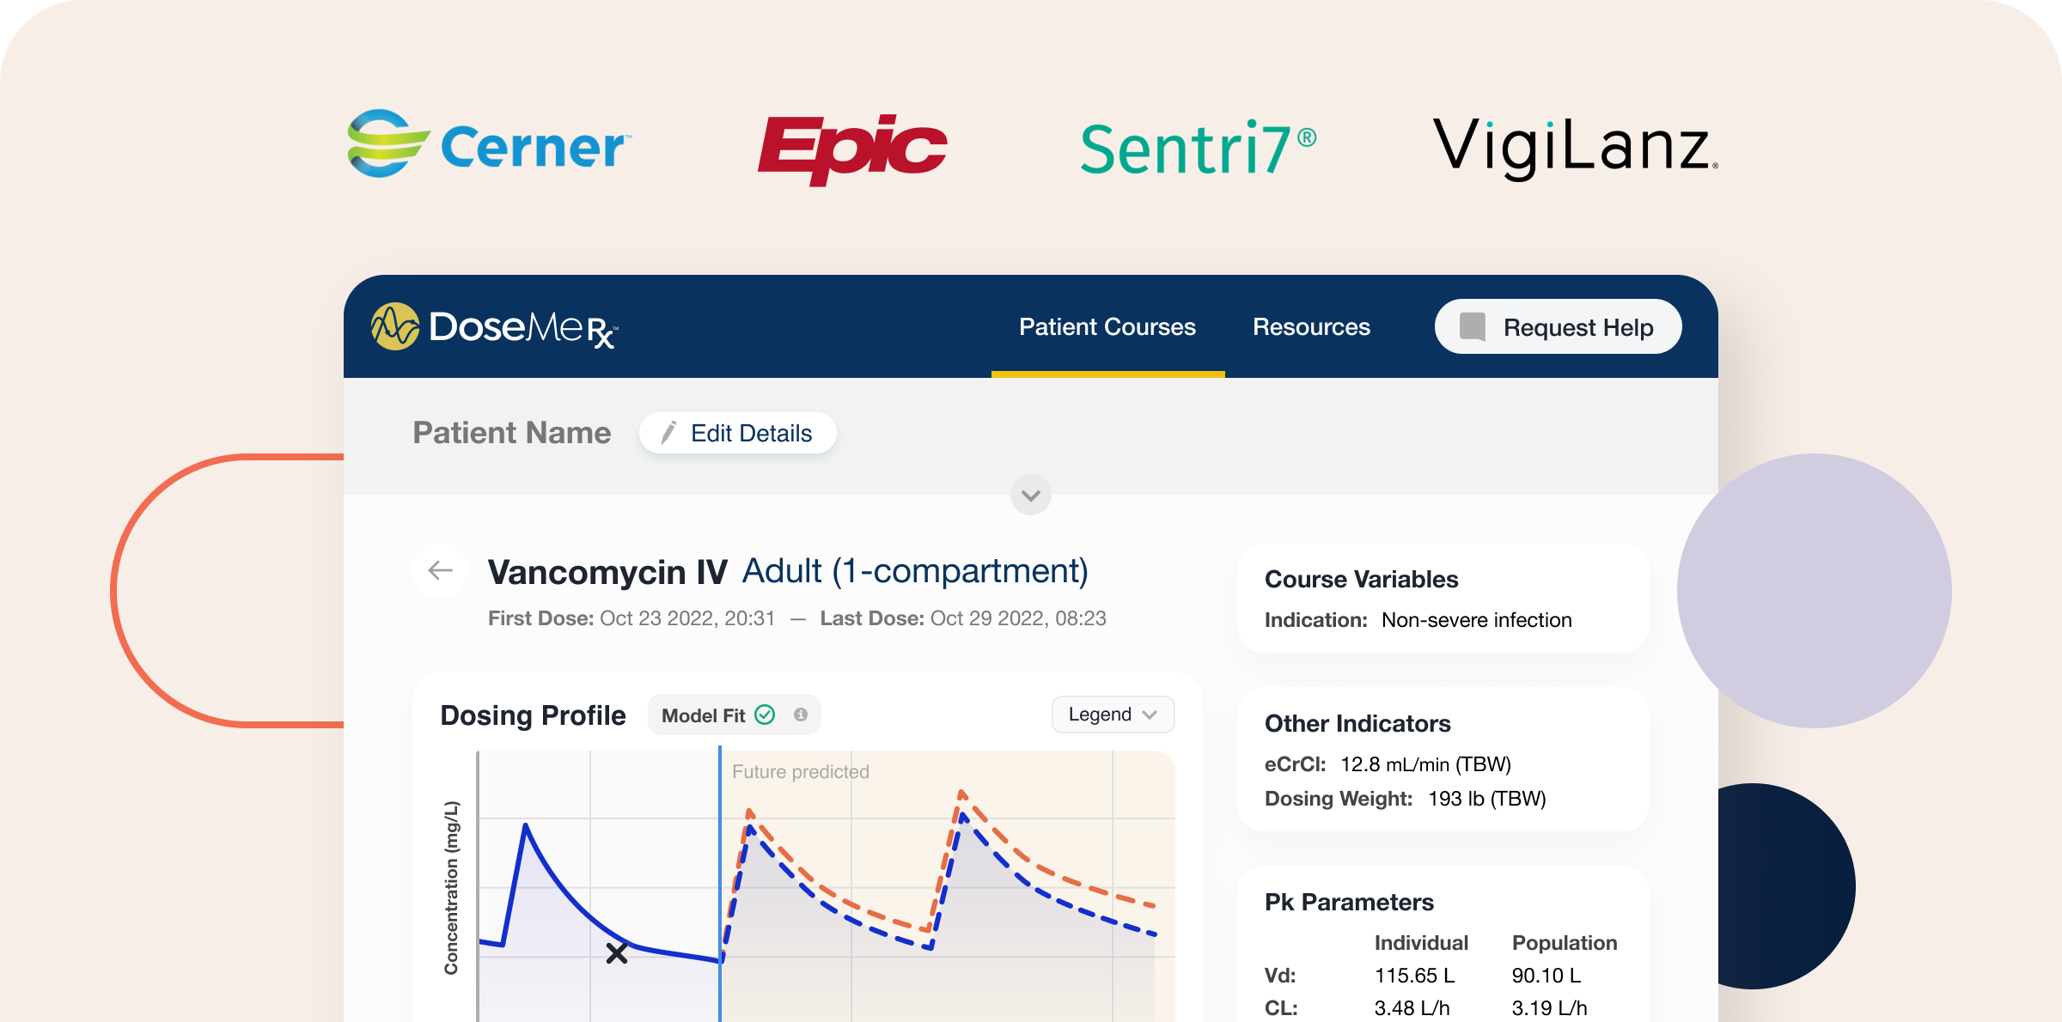Click the chat bubble icon in Request Help
The width and height of the screenshot is (2062, 1022).
click(1473, 326)
